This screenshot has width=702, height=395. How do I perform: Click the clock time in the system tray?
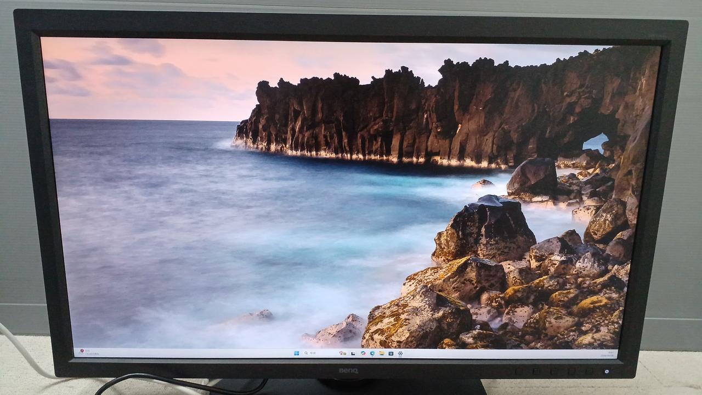pyautogui.click(x=610, y=352)
